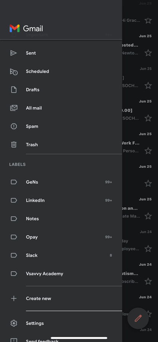Tap the All mail stacked-envelope icon
Image resolution: width=158 pixels, height=342 pixels.
click(x=14, y=108)
